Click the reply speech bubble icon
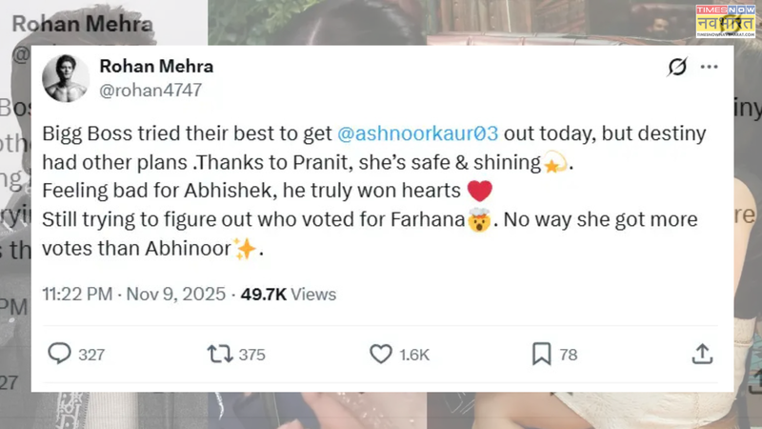This screenshot has width=762, height=429. pyautogui.click(x=60, y=354)
